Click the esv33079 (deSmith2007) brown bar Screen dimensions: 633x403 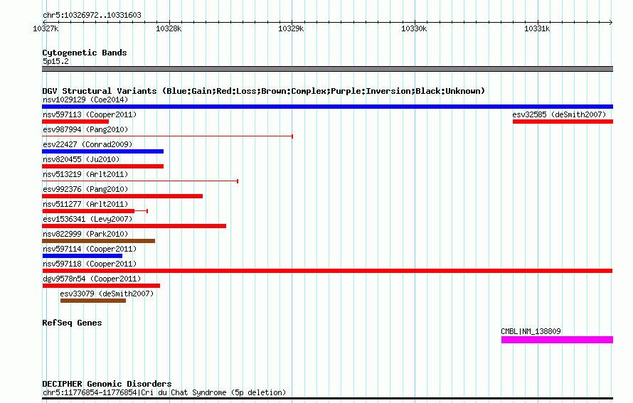coord(93,301)
